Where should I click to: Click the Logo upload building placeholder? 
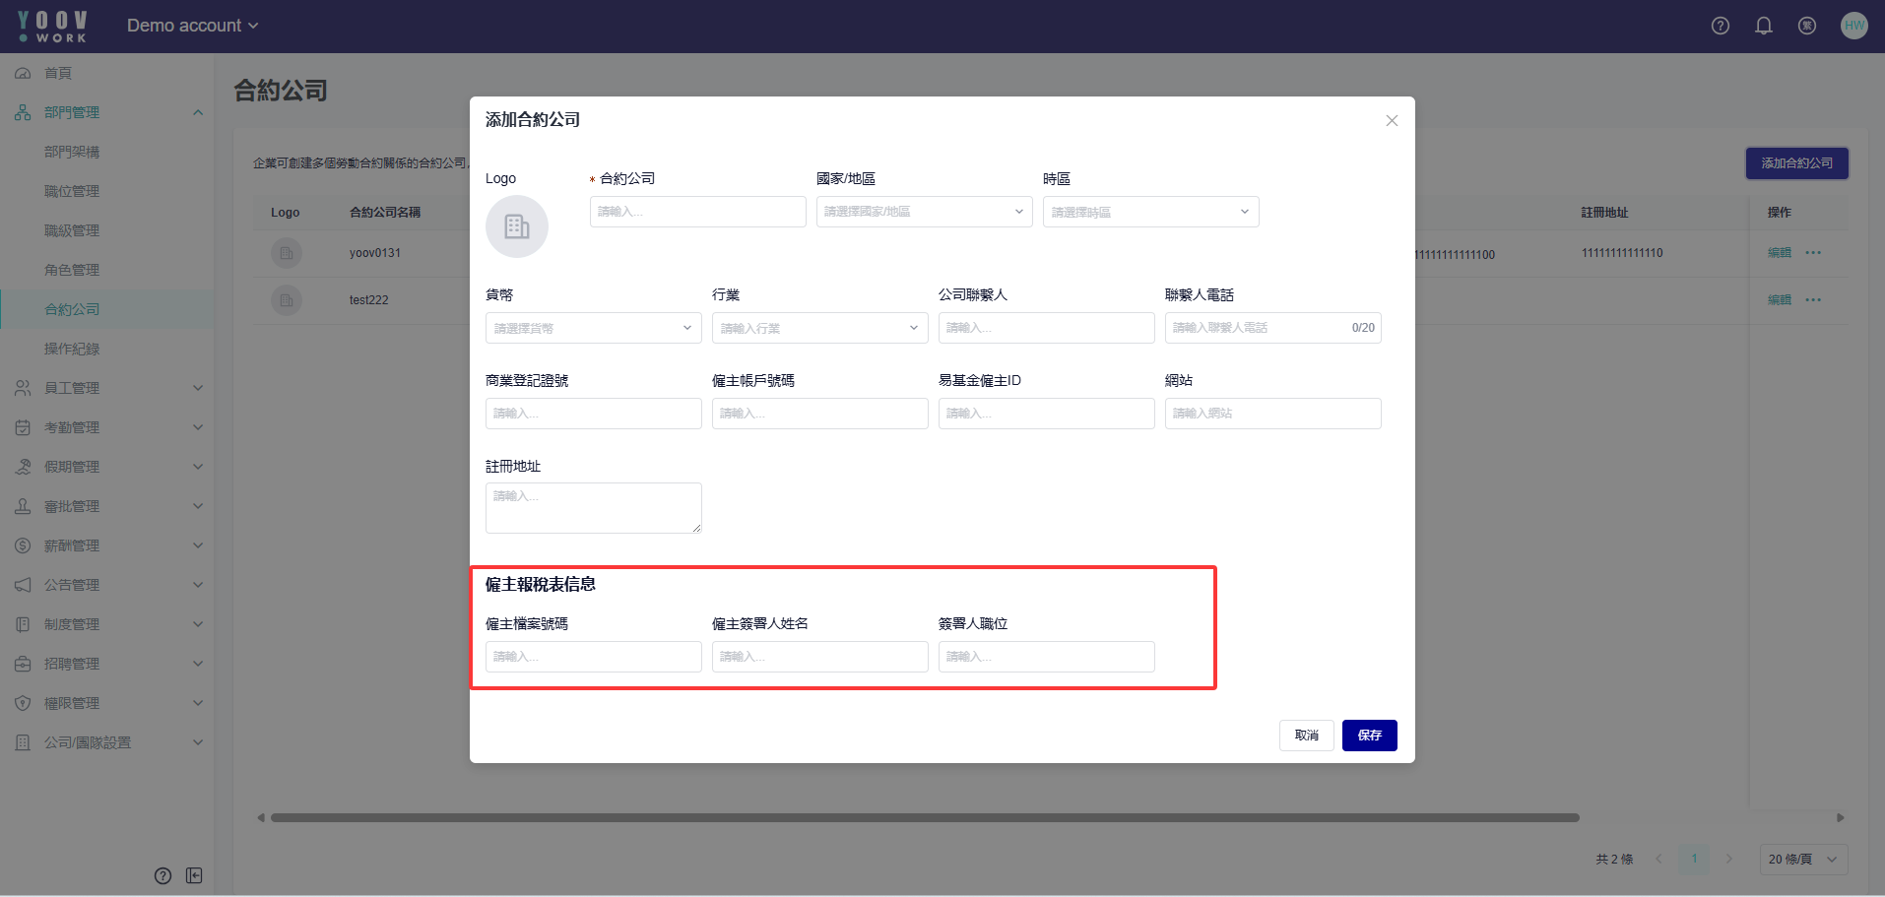click(516, 226)
